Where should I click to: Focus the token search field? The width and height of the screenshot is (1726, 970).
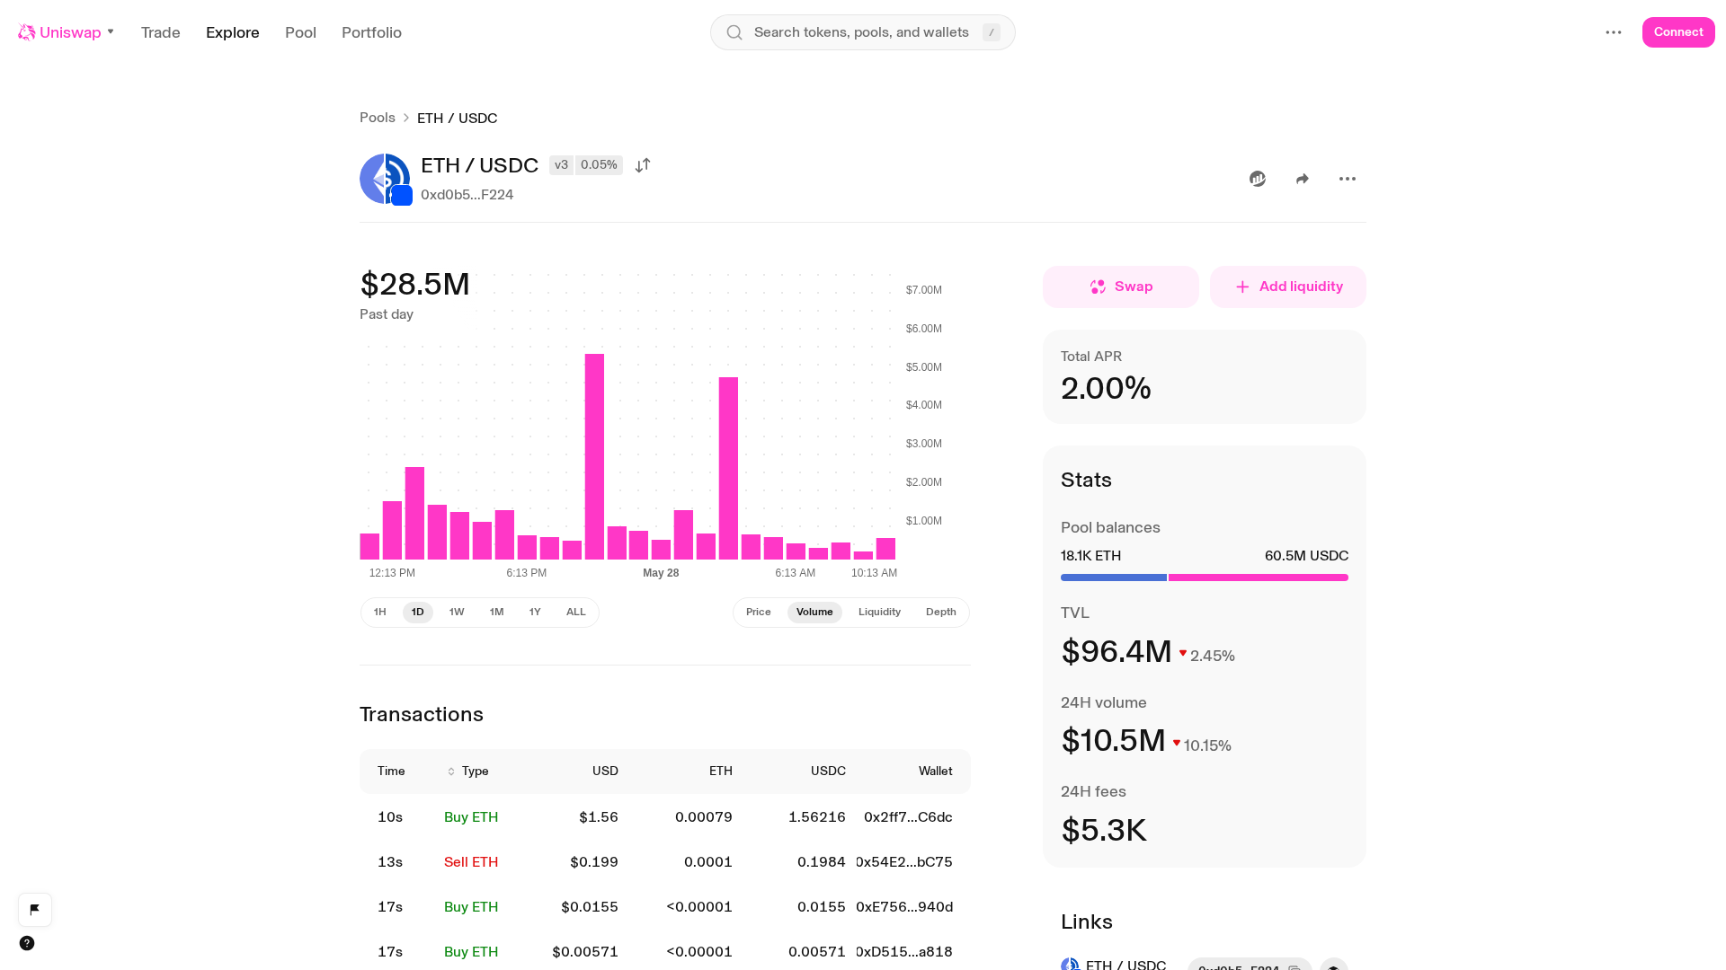point(863,32)
